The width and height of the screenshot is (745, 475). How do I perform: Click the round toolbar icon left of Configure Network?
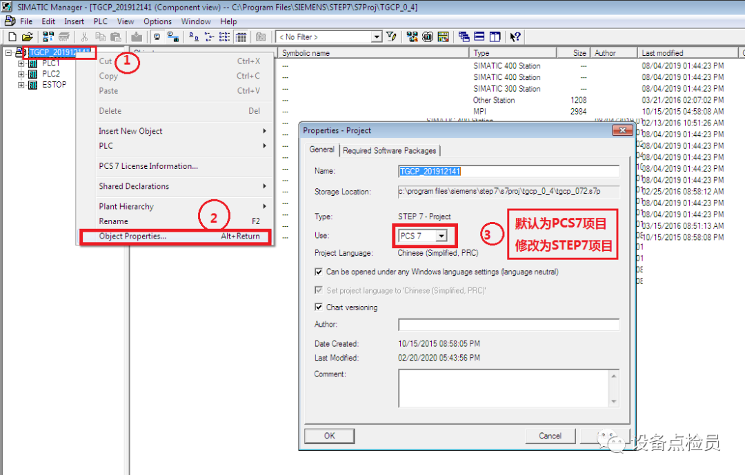(x=428, y=37)
